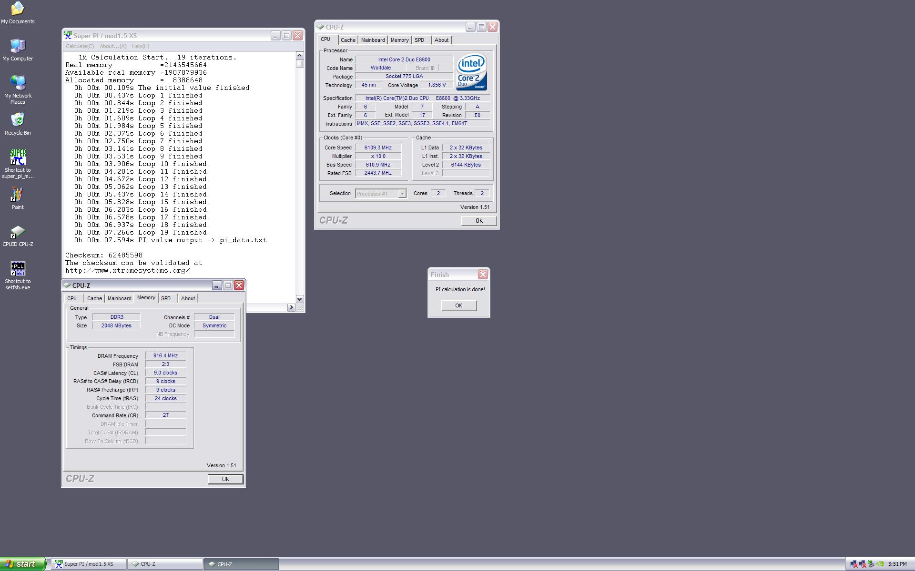Confirm OK in PI calculation done dialog
The width and height of the screenshot is (915, 571).
pyautogui.click(x=458, y=305)
